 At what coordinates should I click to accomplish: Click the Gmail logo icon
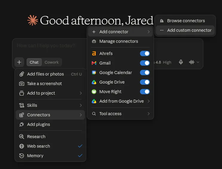(94, 63)
